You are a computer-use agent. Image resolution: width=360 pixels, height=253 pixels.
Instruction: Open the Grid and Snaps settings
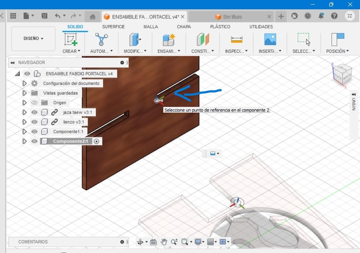pos(211,242)
